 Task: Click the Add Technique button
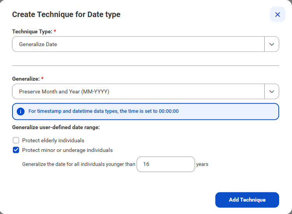tap(247, 200)
